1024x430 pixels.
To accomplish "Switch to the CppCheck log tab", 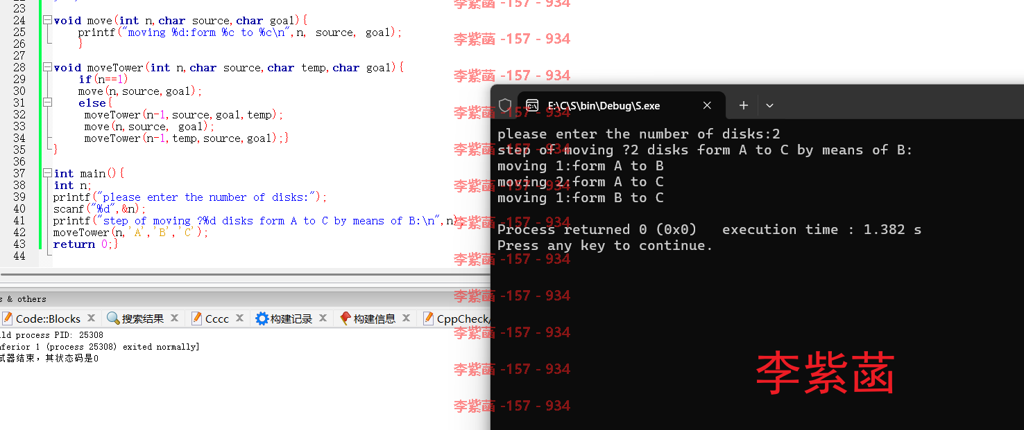I will point(456,319).
